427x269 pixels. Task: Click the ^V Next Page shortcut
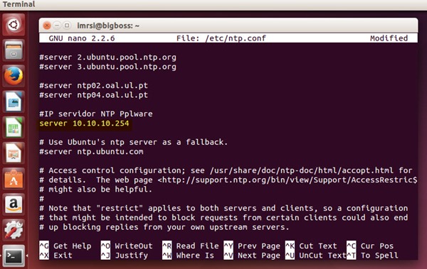252,256
